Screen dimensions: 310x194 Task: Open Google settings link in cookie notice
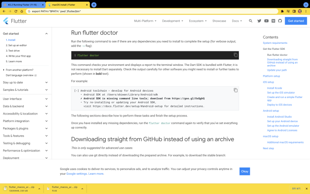point(77,174)
